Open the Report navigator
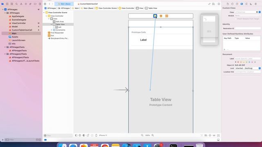The image size is (262, 147). [x=40, y=4]
